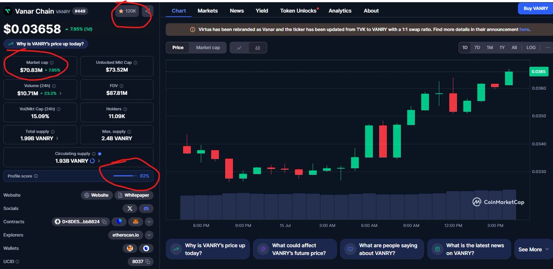Click the Ethereum logo in contract address chip
This screenshot has width=553, height=269.
coord(58,222)
